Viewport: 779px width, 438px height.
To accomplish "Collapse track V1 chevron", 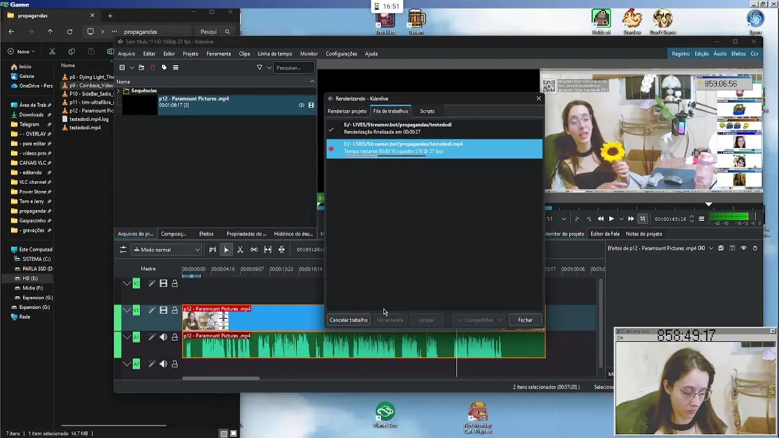I will click(x=127, y=310).
